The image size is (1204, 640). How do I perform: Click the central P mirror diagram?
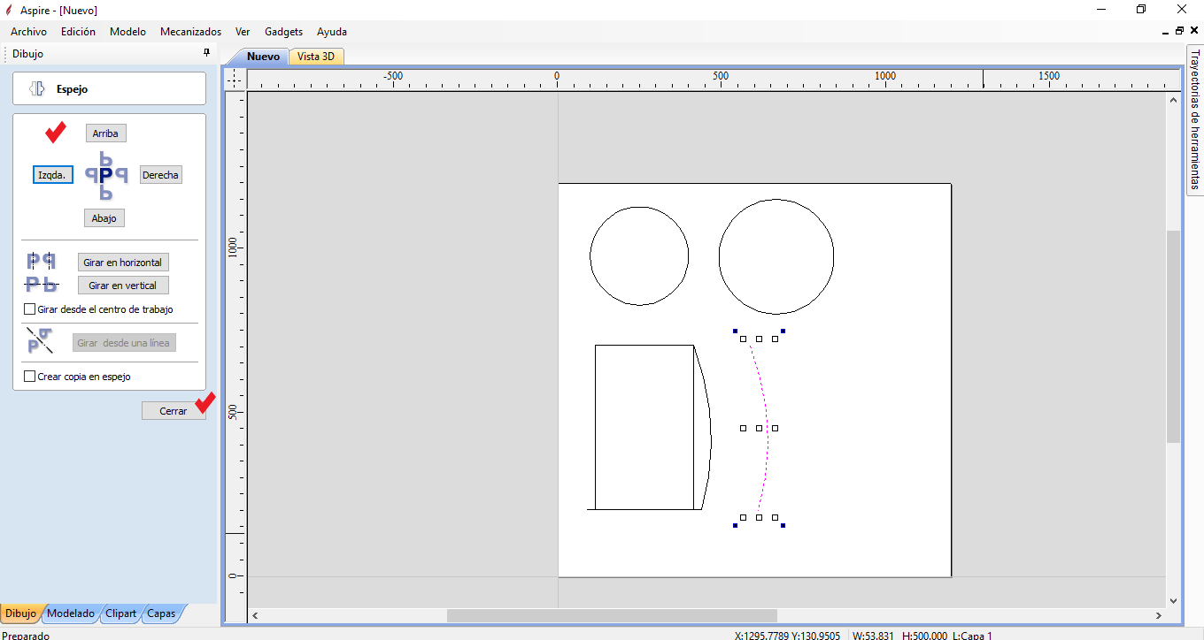coord(106,175)
